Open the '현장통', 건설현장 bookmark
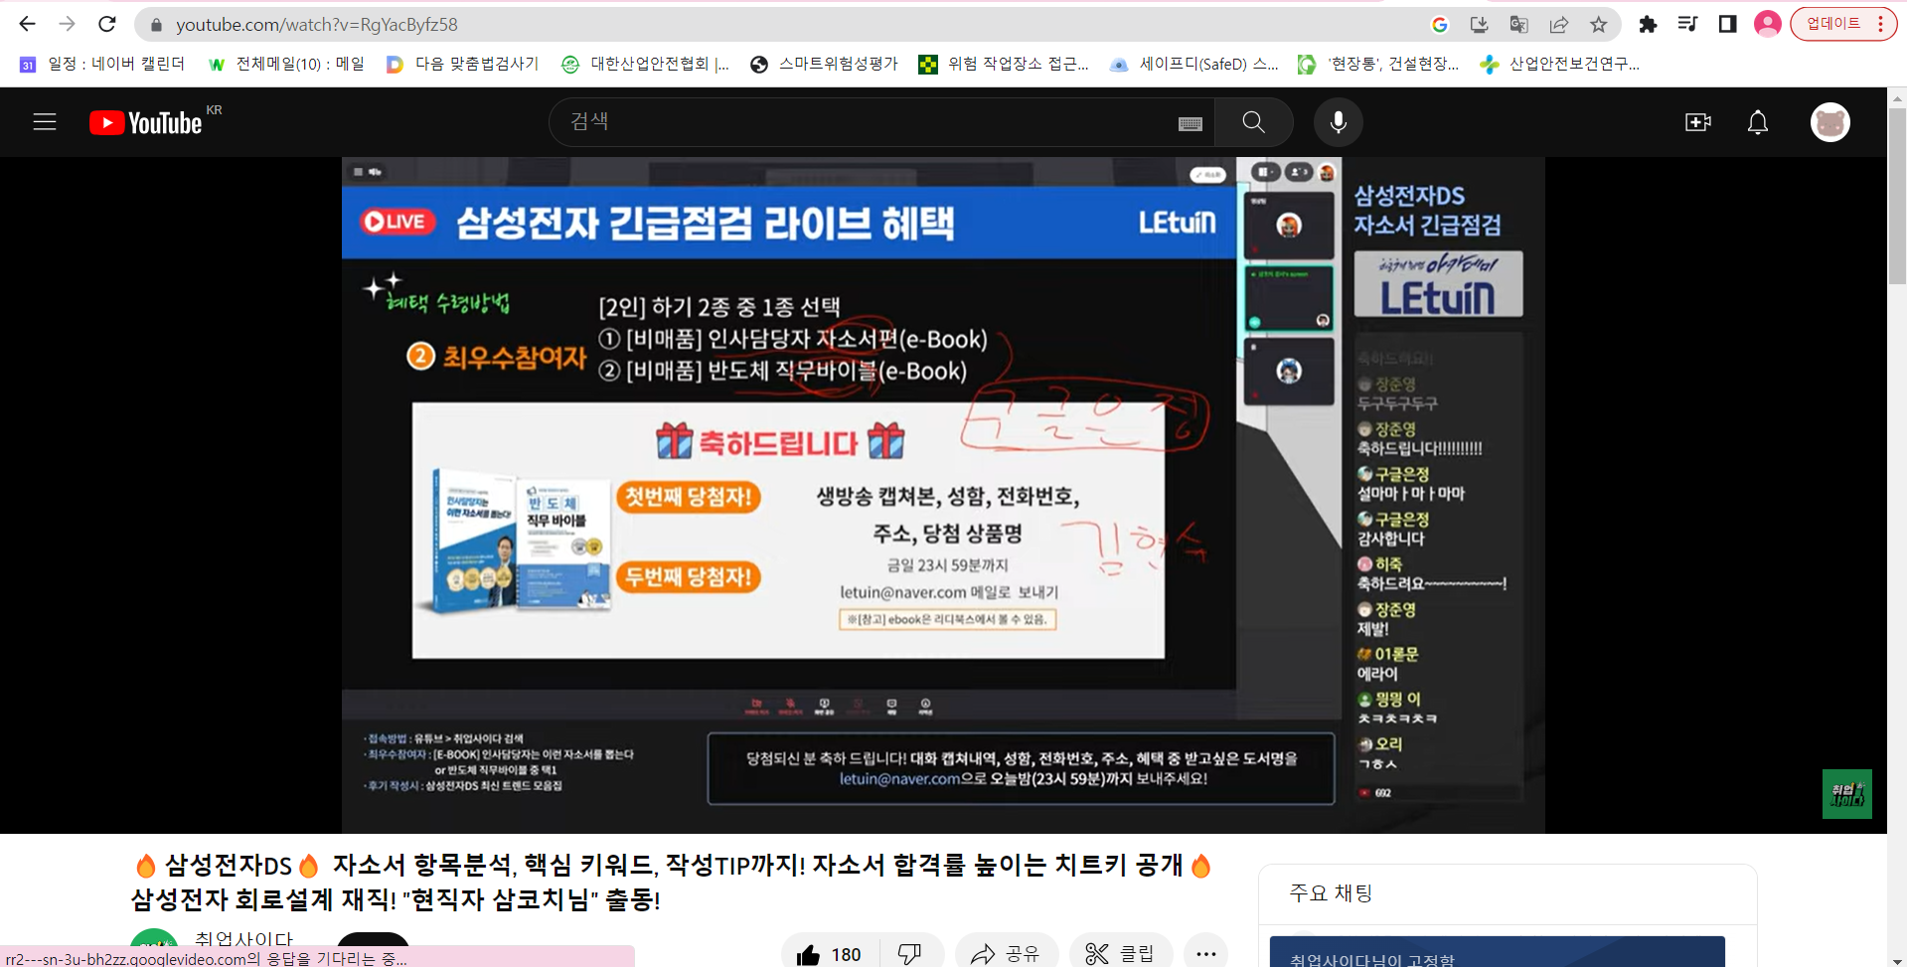The width and height of the screenshot is (1907, 967). [1378, 64]
